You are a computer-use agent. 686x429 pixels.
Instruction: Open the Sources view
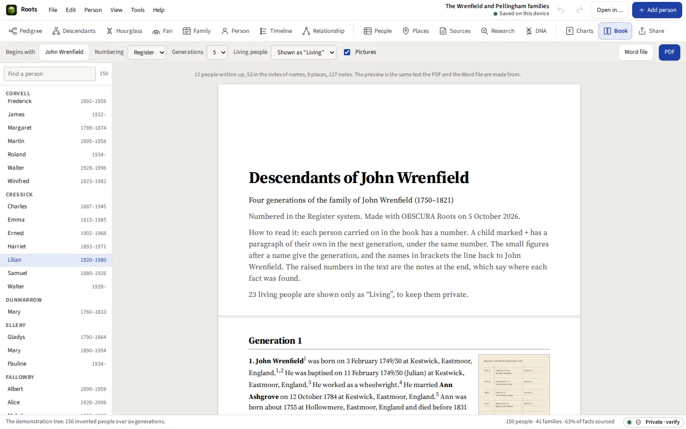[455, 31]
